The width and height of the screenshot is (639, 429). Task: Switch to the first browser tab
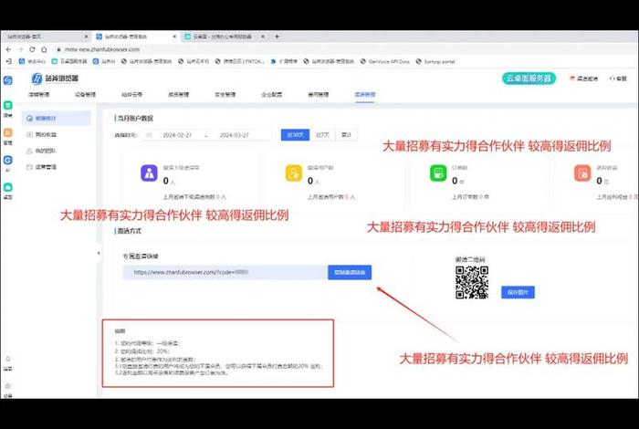point(45,37)
